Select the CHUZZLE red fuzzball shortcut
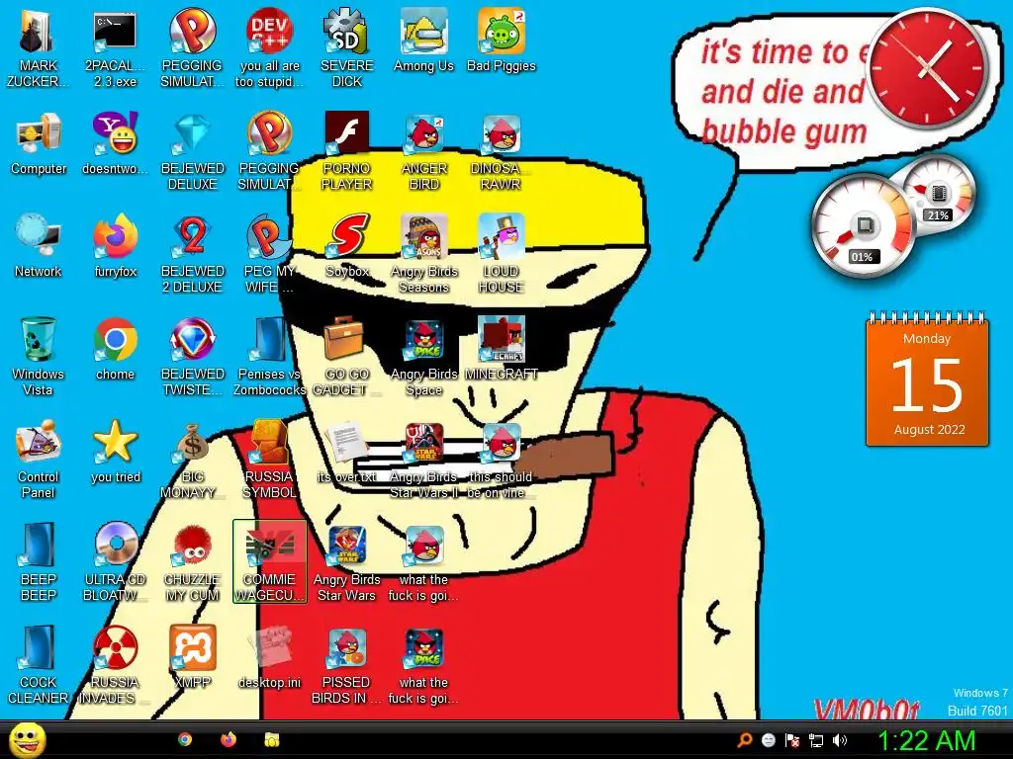 (193, 561)
